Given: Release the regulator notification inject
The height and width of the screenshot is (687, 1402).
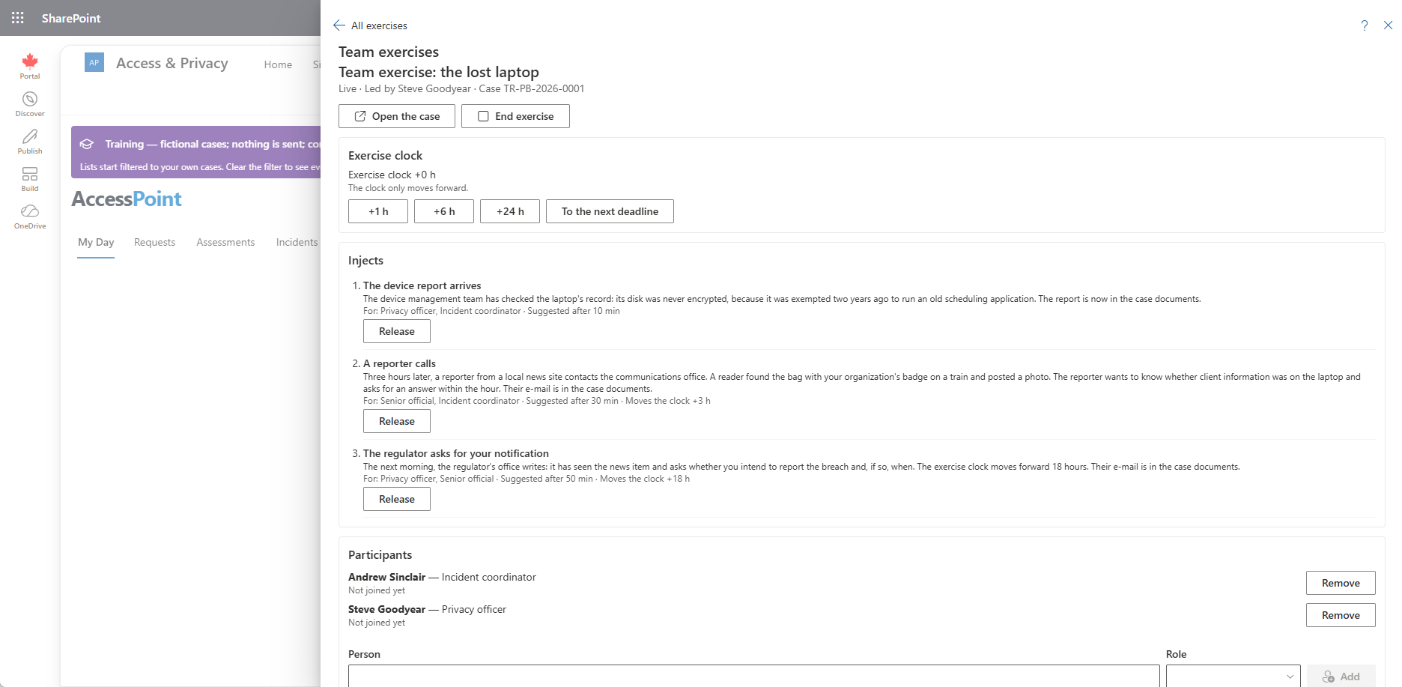Looking at the screenshot, I should (397, 499).
